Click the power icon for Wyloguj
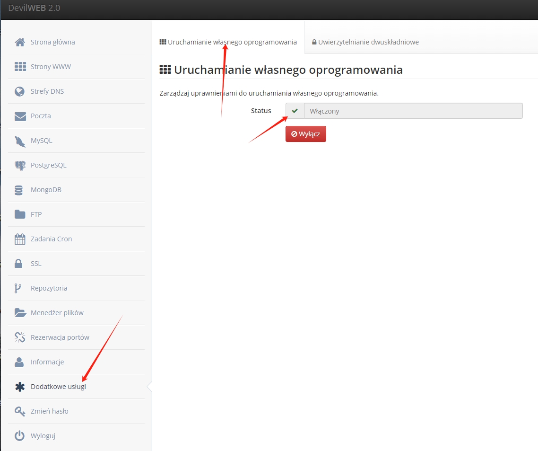Viewport: 538px width, 451px height. [19, 436]
